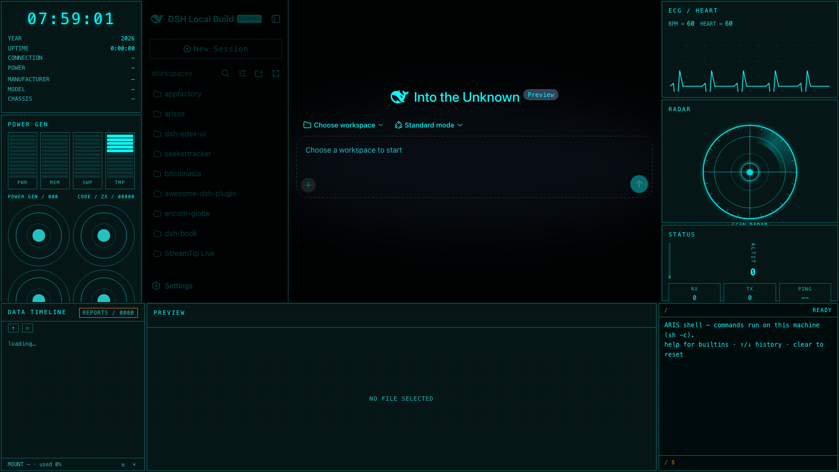Click the expand corners icon in Workspaces
This screenshot has width=839, height=472.
(276, 73)
